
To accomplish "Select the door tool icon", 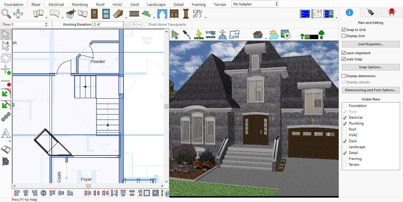I will pos(94,14).
